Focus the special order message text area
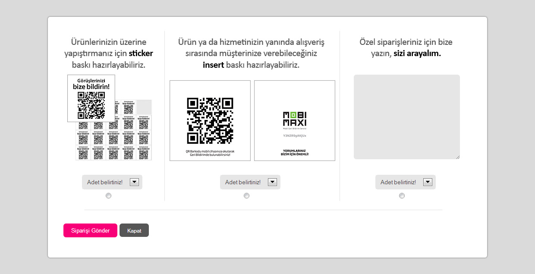 point(407,117)
